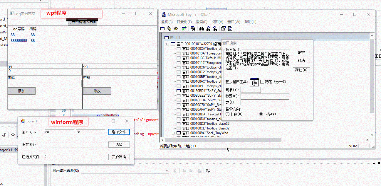The width and height of the screenshot is (381, 186).
Task: Click the Processes double-gear icon in Spy++ toolbar
Action: (x=169, y=29)
